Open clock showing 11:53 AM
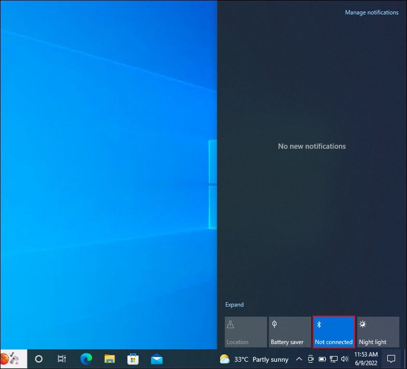407x369 pixels. (x=366, y=359)
